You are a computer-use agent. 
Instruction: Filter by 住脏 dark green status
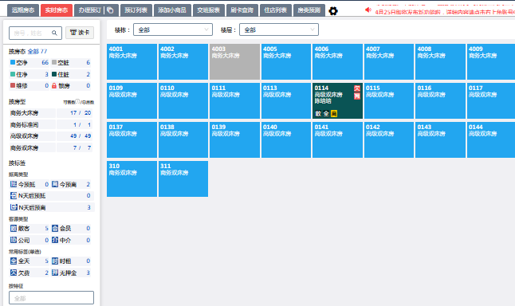click(x=71, y=74)
